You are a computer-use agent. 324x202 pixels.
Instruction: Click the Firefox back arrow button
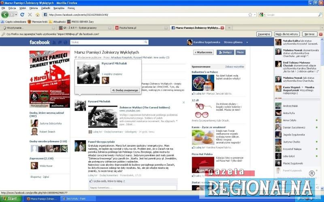(5, 15)
